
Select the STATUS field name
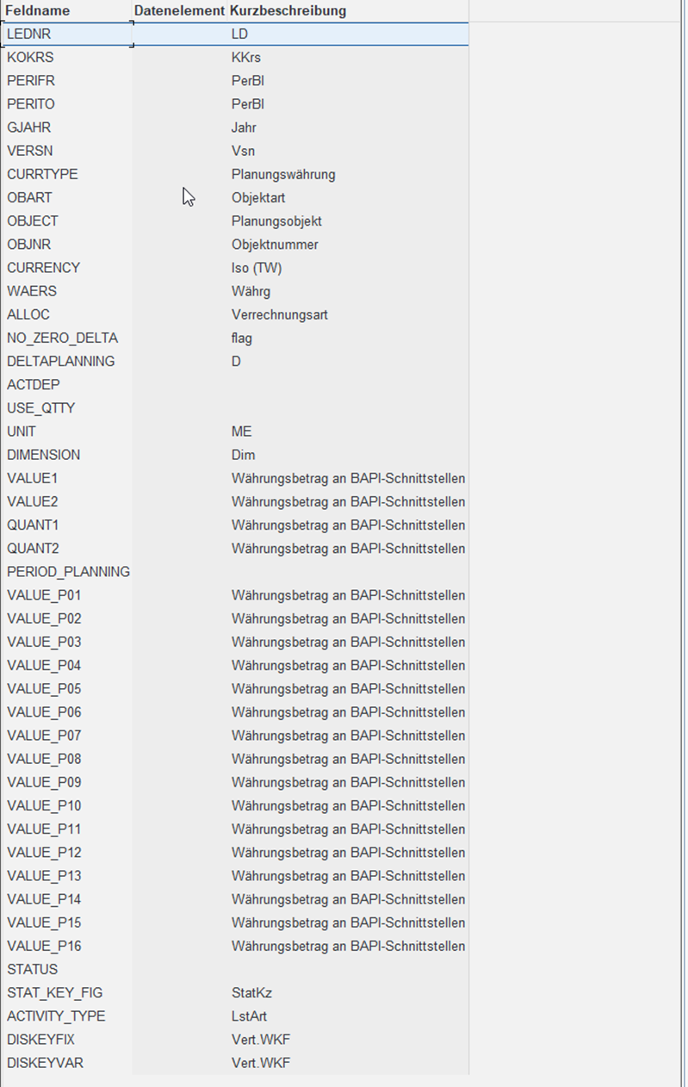(x=32, y=969)
